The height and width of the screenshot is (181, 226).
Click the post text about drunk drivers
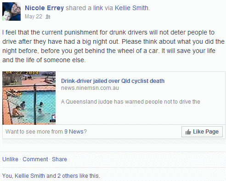(x=113, y=46)
